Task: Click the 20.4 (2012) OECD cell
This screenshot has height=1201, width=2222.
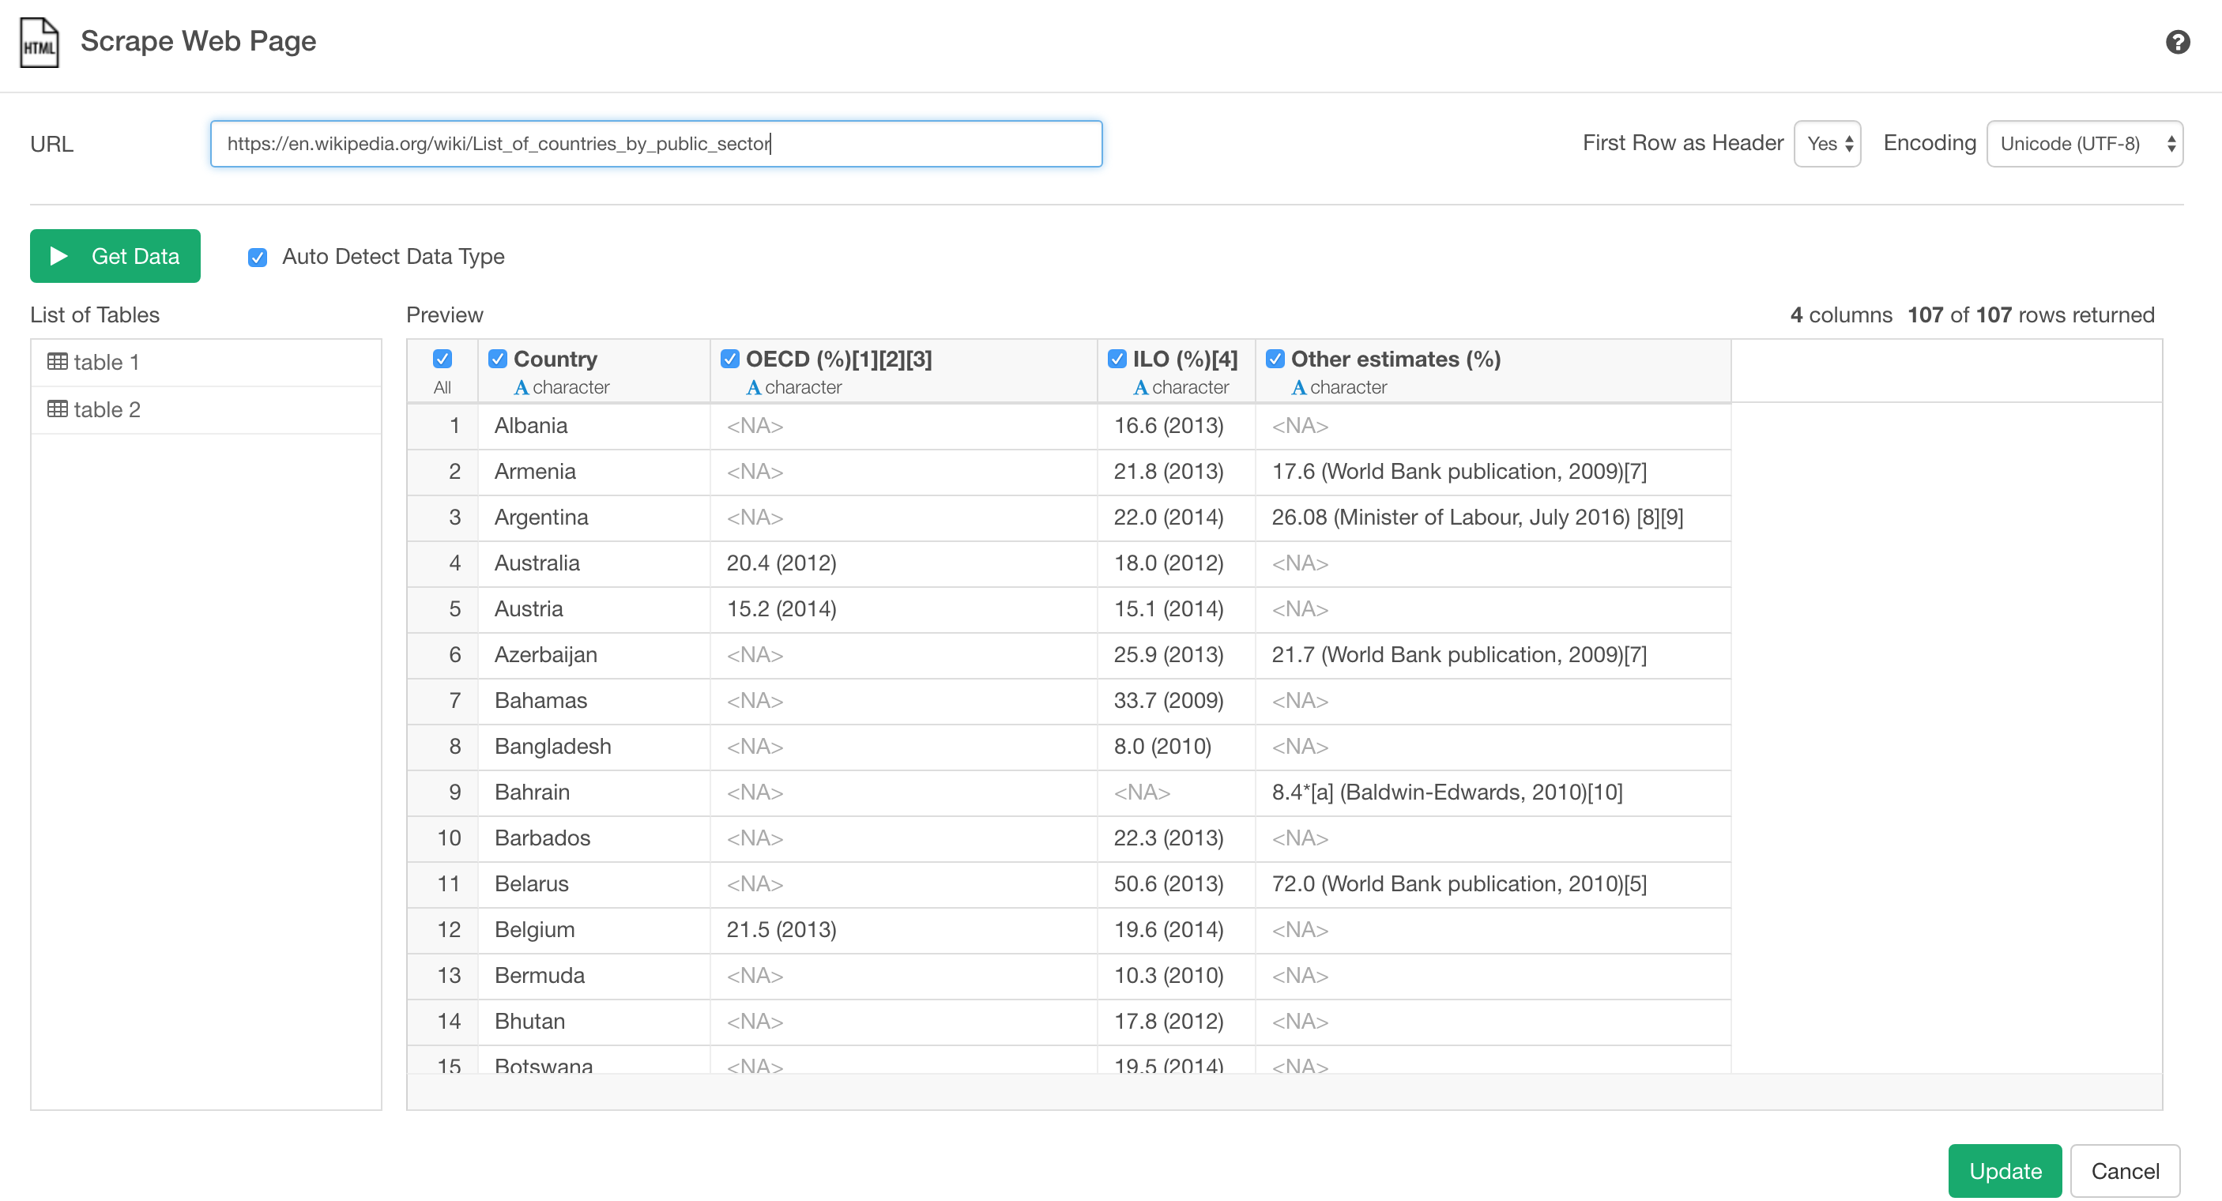Action: coord(903,563)
